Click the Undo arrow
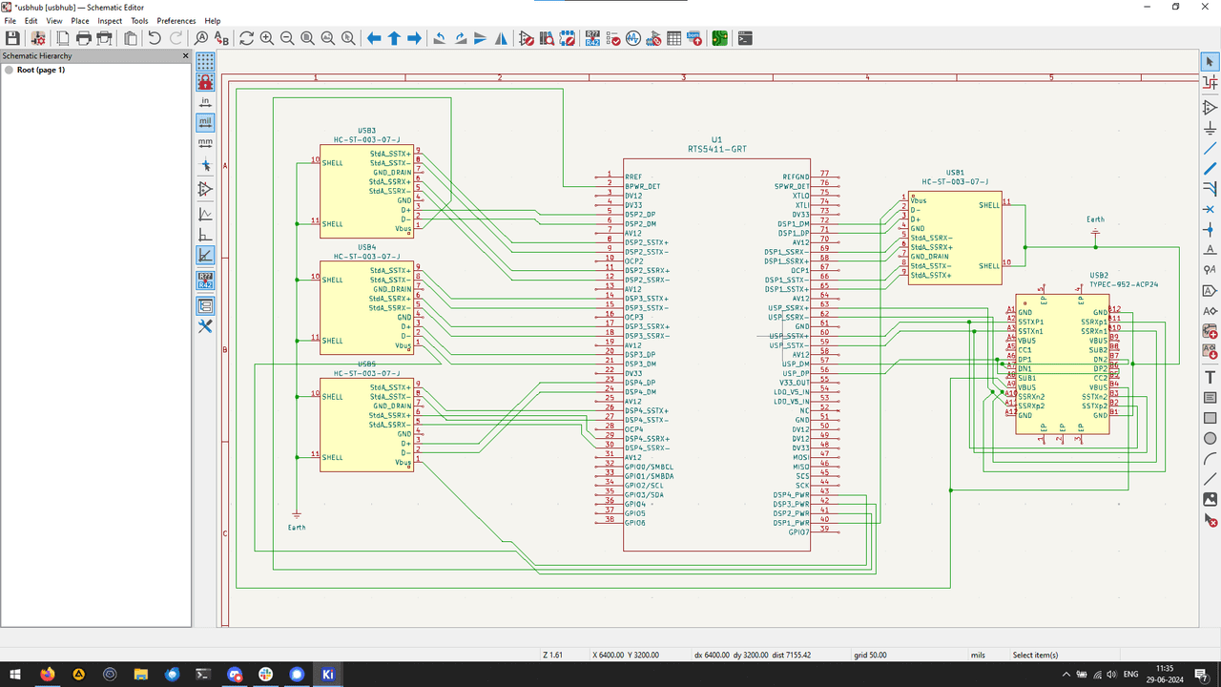Screen dimensions: 1221x687 (x=155, y=38)
